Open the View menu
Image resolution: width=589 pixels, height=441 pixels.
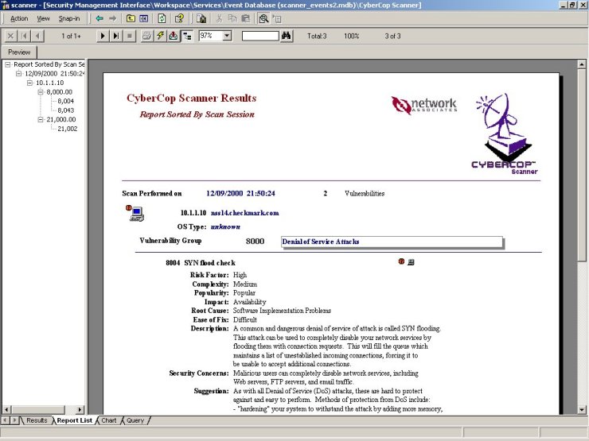43,18
